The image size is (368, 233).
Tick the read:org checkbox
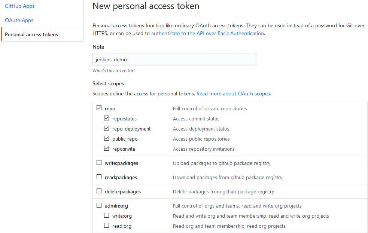(x=106, y=226)
